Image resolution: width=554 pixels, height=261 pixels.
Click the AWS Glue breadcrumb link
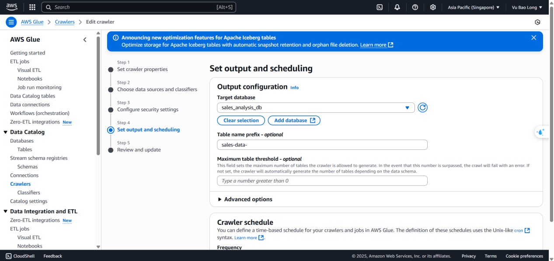[32, 22]
